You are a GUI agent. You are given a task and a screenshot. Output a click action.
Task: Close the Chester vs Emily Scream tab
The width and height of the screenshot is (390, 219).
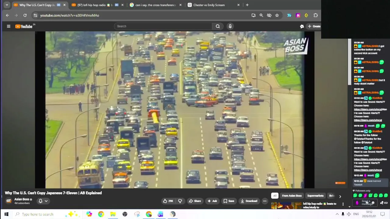(238, 5)
